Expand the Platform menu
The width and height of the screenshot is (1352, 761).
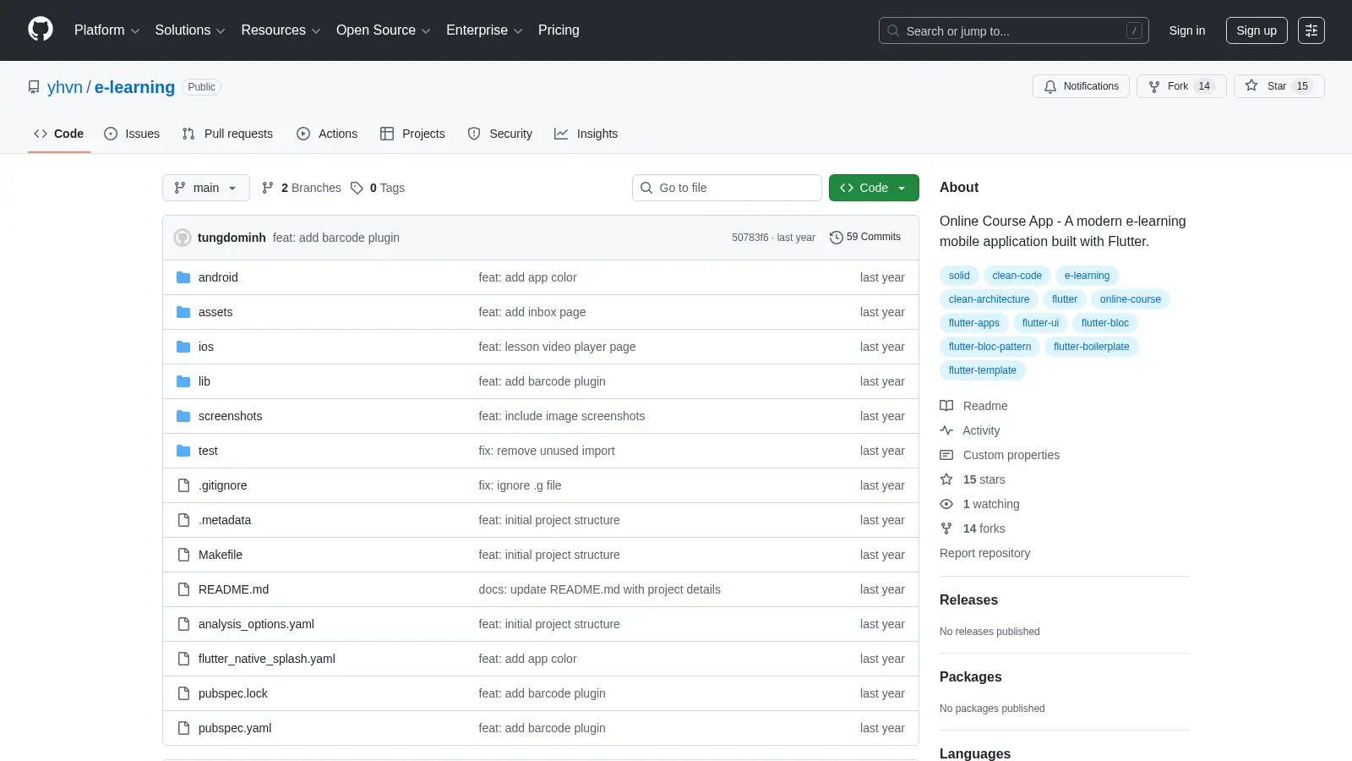106,30
